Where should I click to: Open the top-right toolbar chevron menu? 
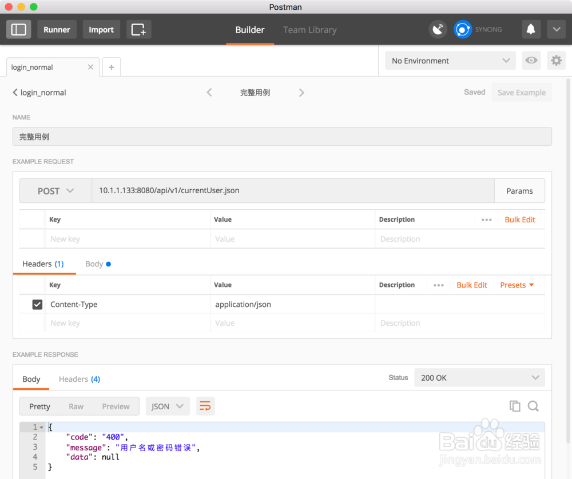click(x=557, y=30)
